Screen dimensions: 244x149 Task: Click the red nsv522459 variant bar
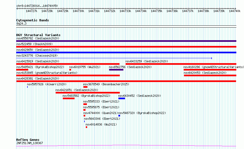126,47
